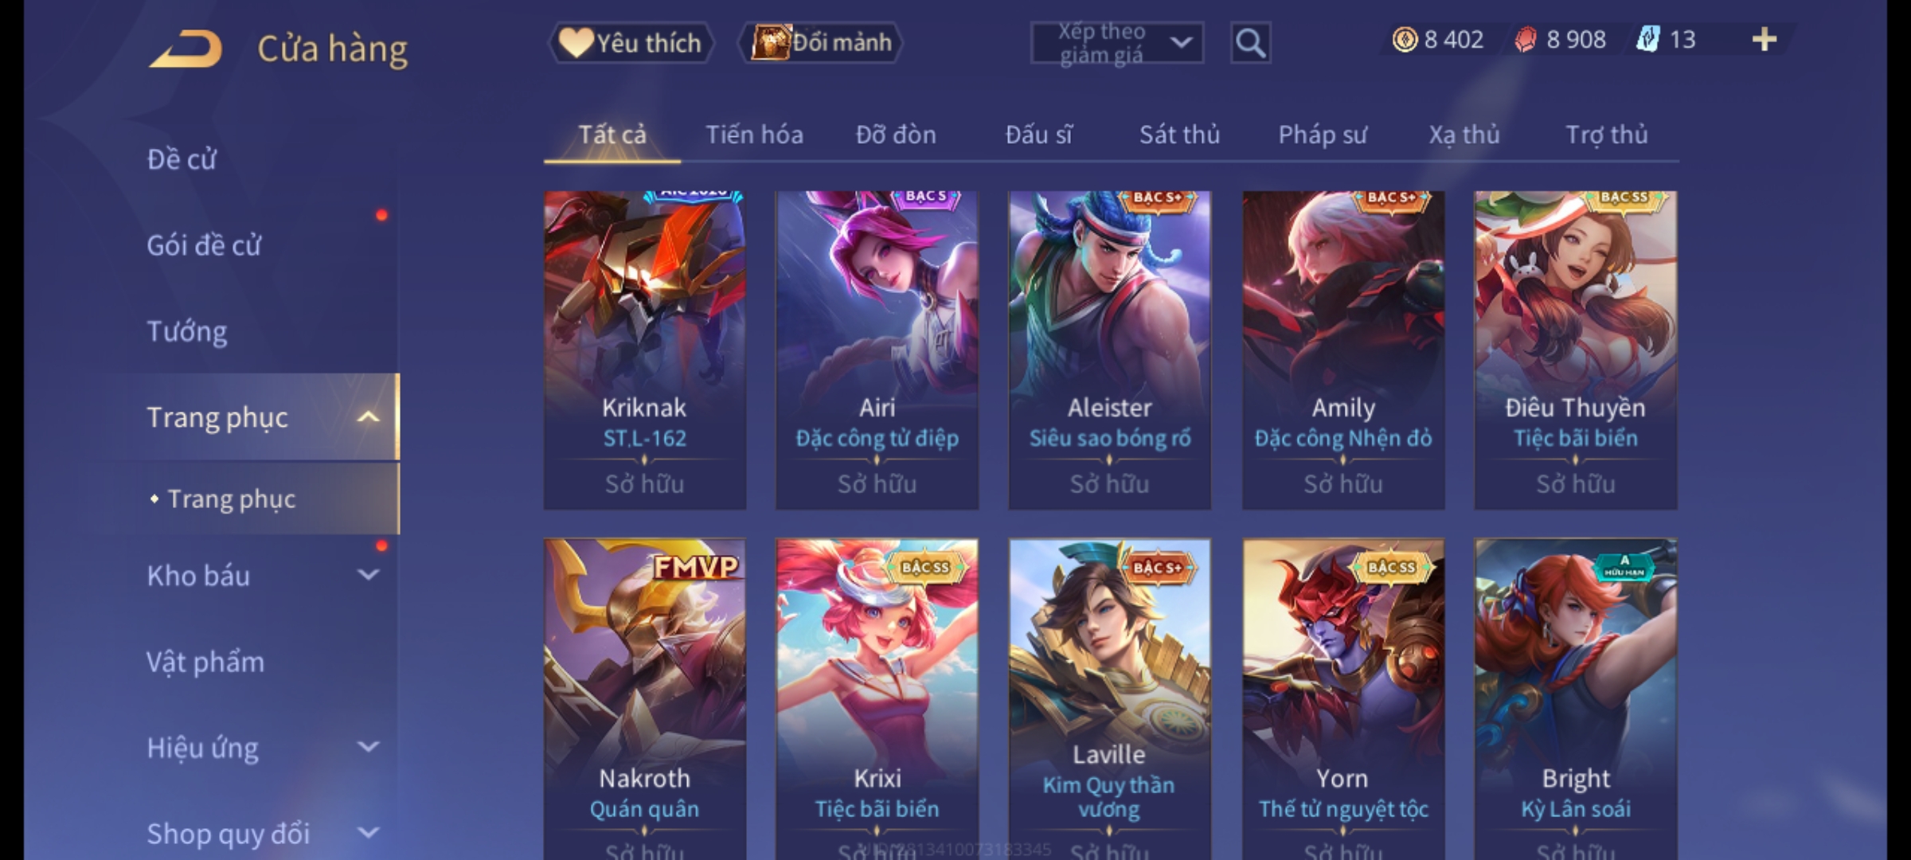Viewport: 1911px width, 860px height.
Task: Expand the Shop quy đổi section
Action: (x=368, y=833)
